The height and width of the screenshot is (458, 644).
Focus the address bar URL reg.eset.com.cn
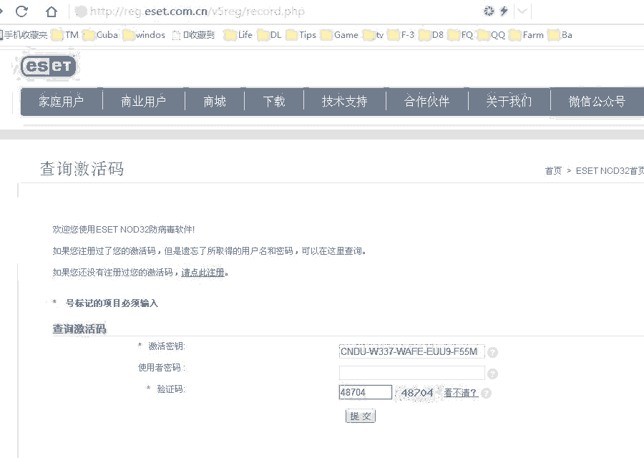click(197, 11)
